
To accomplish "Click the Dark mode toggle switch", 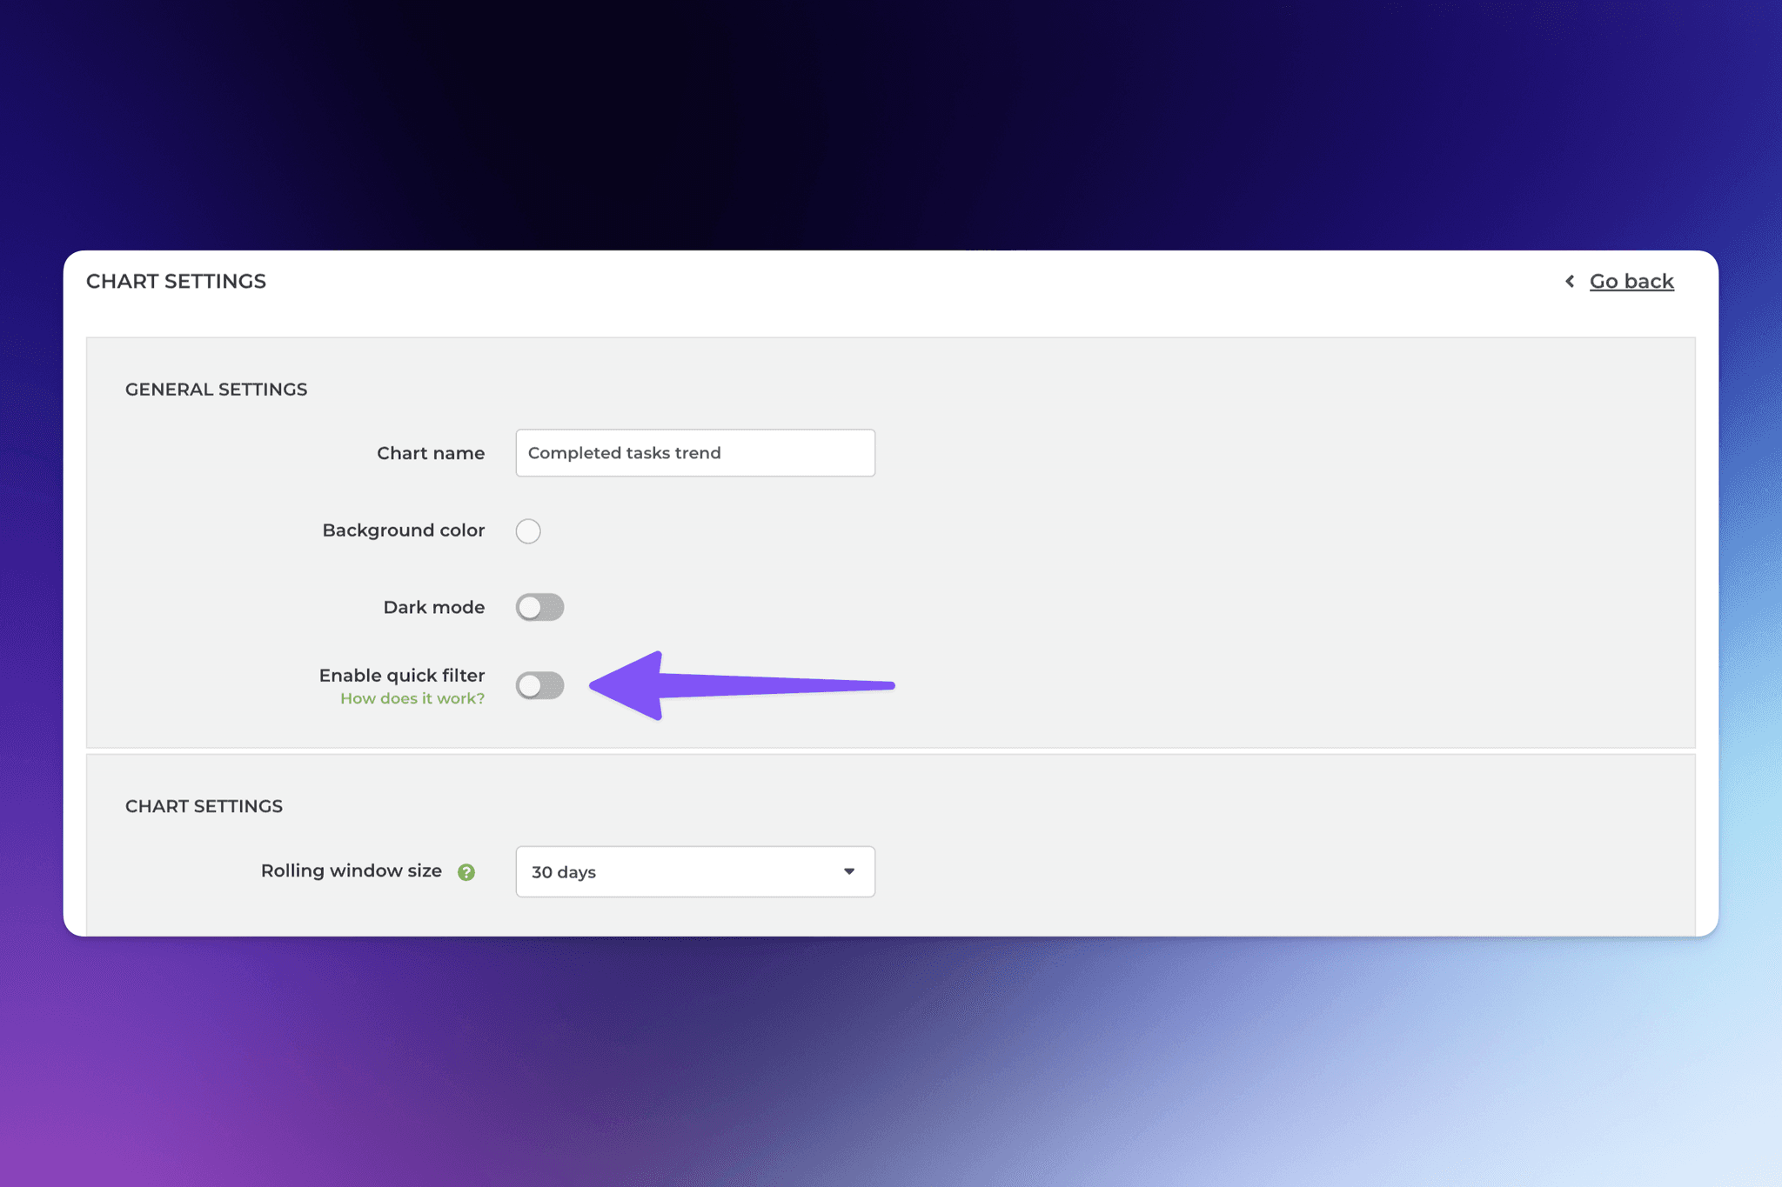I will (x=539, y=607).
